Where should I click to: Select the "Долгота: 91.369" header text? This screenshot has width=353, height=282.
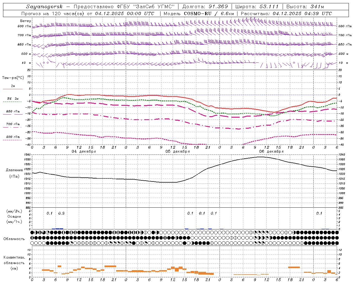(x=205, y=7)
